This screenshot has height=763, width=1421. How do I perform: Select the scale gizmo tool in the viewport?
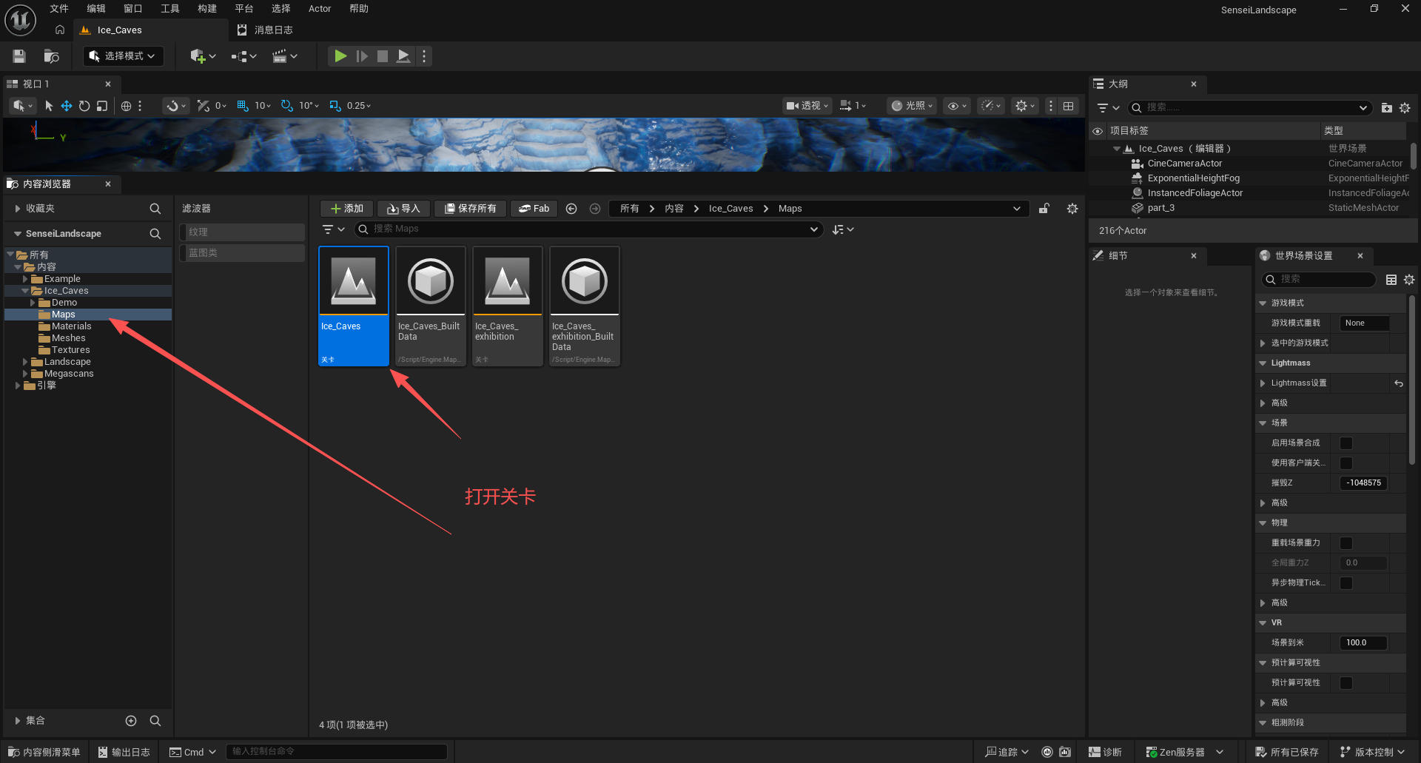pyautogui.click(x=102, y=106)
